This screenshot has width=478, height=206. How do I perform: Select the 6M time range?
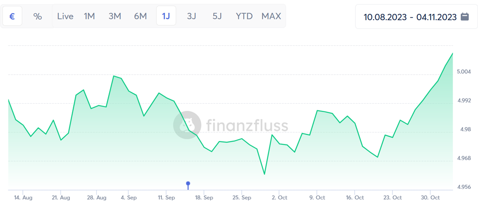point(141,16)
